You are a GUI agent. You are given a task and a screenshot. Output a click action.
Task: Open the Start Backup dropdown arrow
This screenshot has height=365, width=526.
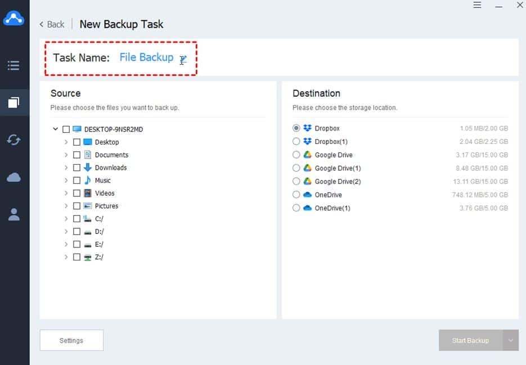coord(511,340)
